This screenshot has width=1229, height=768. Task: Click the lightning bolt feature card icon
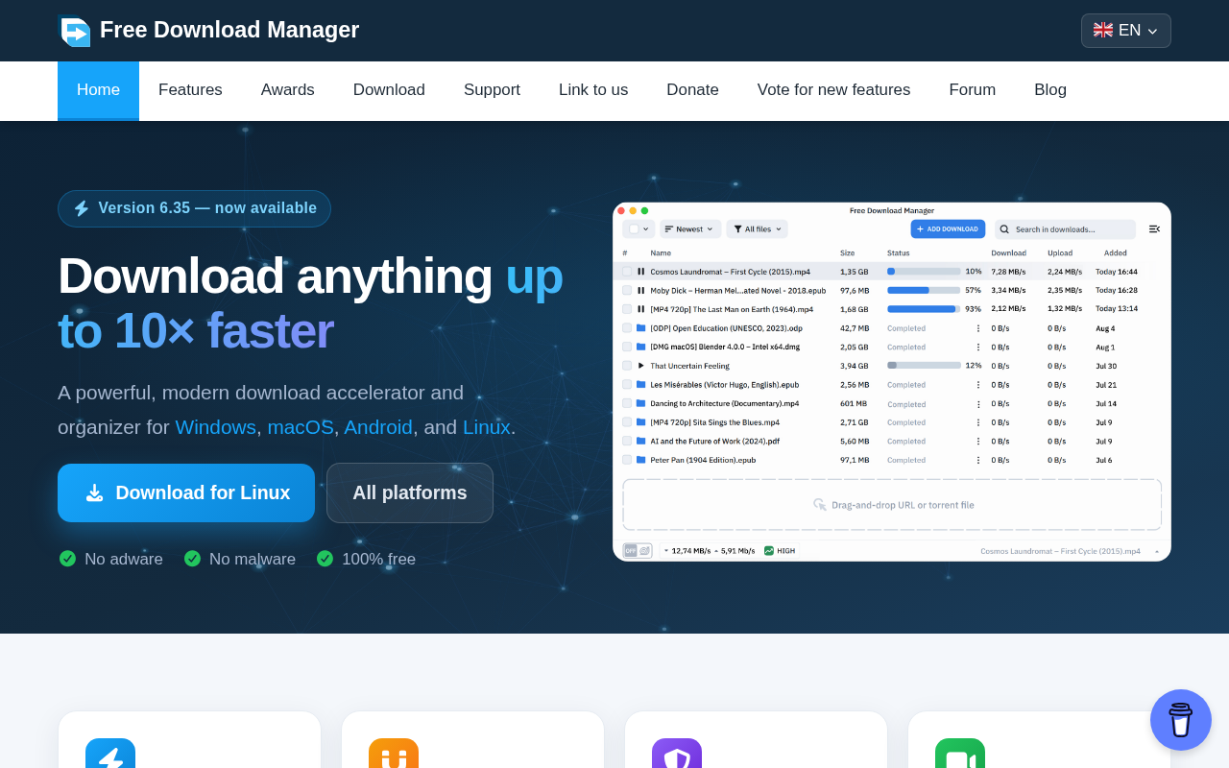pyautogui.click(x=110, y=754)
